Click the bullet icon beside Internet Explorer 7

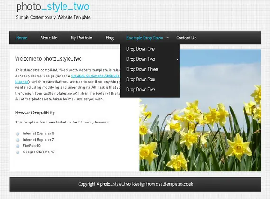[18, 140]
